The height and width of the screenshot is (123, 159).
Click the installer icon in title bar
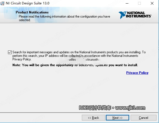click(x=2, y=3)
